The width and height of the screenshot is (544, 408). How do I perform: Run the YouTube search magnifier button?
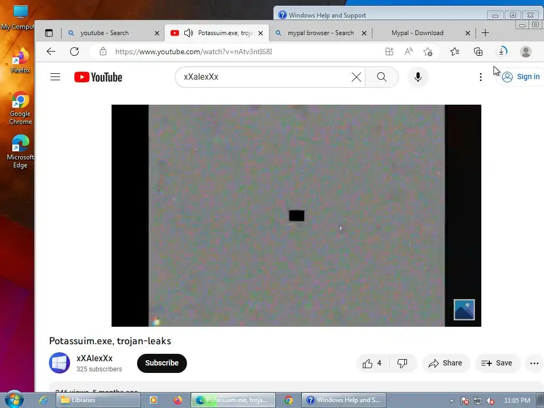click(x=381, y=77)
